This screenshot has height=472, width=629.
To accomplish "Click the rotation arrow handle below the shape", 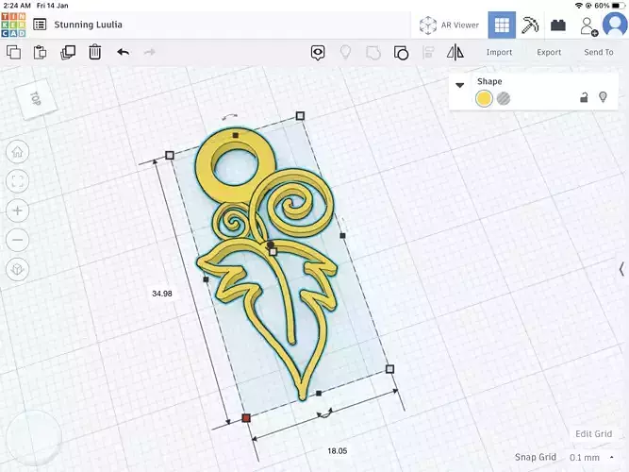I will coord(325,413).
